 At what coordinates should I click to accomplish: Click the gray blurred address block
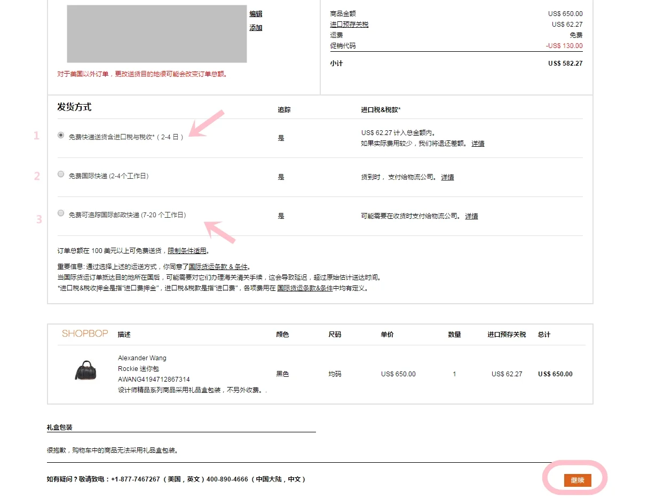click(157, 34)
